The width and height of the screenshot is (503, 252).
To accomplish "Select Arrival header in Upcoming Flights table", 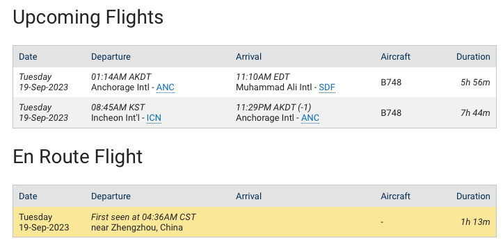I will (248, 57).
